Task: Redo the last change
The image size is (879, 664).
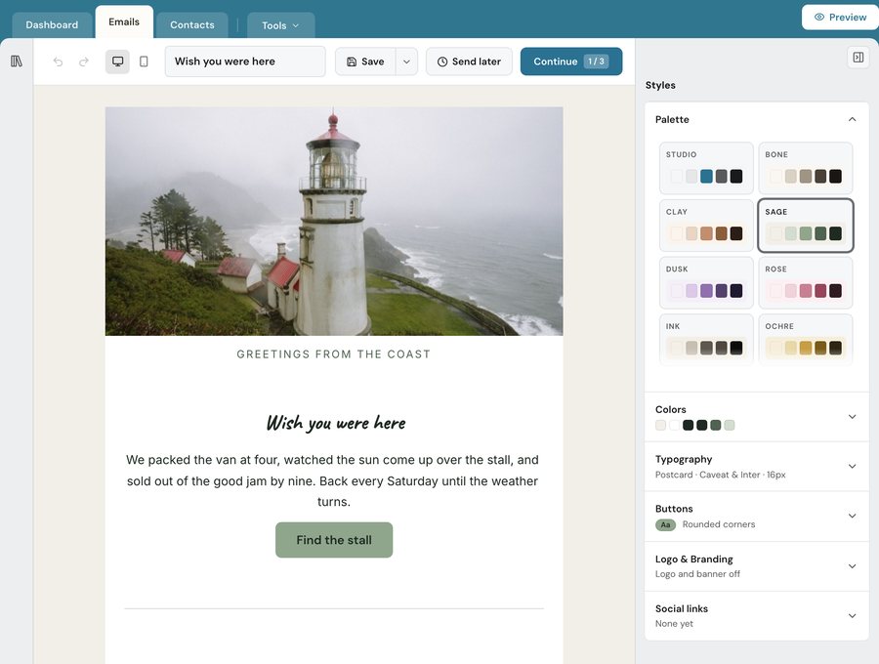Action: 84,62
